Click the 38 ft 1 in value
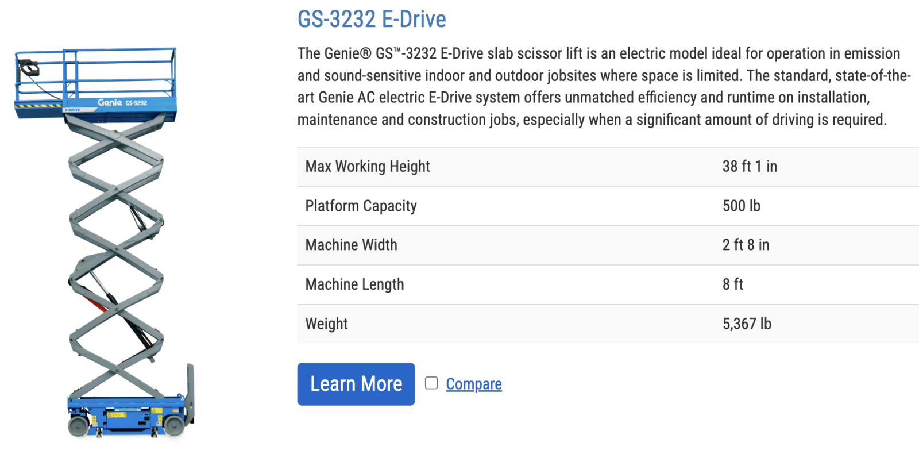The width and height of the screenshot is (919, 450). point(750,167)
